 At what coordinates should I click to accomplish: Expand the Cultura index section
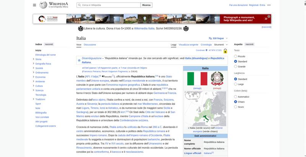pos(34,86)
